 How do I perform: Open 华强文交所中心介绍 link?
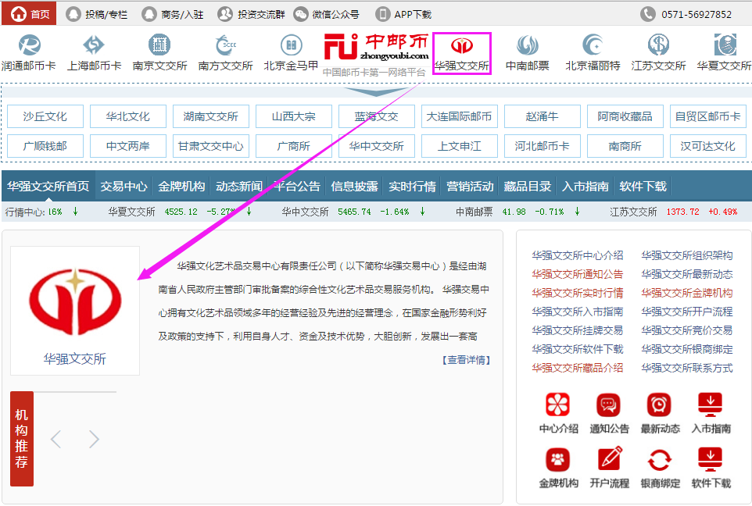pyautogui.click(x=578, y=255)
